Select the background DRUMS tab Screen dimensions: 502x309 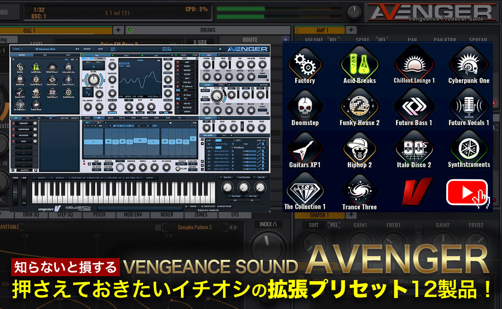207,30
